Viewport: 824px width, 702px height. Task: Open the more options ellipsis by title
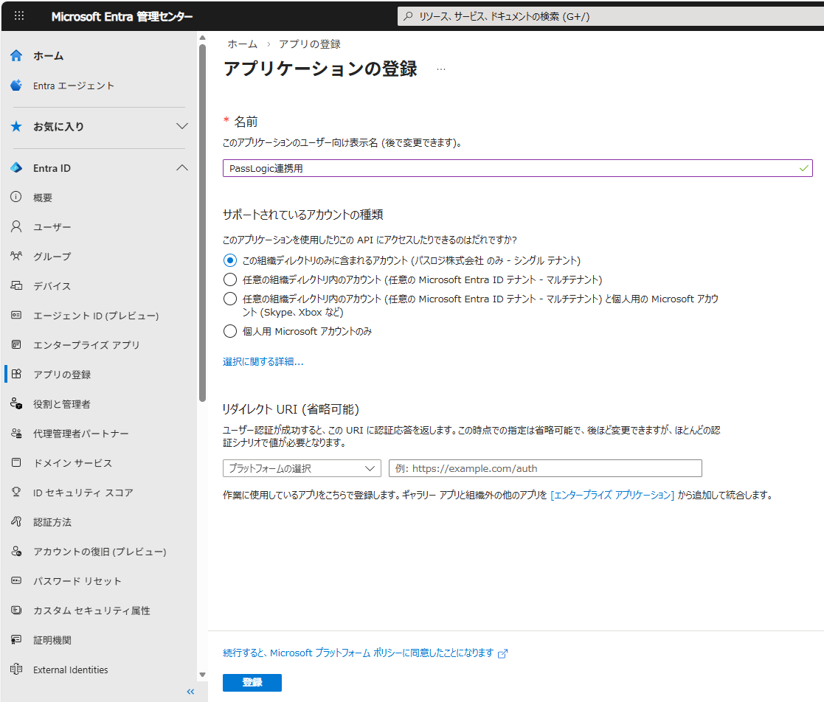(x=441, y=69)
